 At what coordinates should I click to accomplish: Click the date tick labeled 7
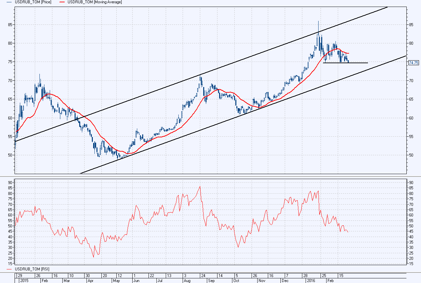(286, 275)
